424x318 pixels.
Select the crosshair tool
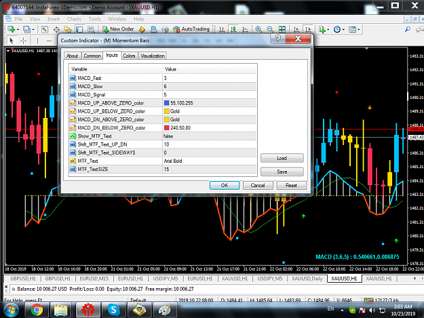tap(24, 41)
